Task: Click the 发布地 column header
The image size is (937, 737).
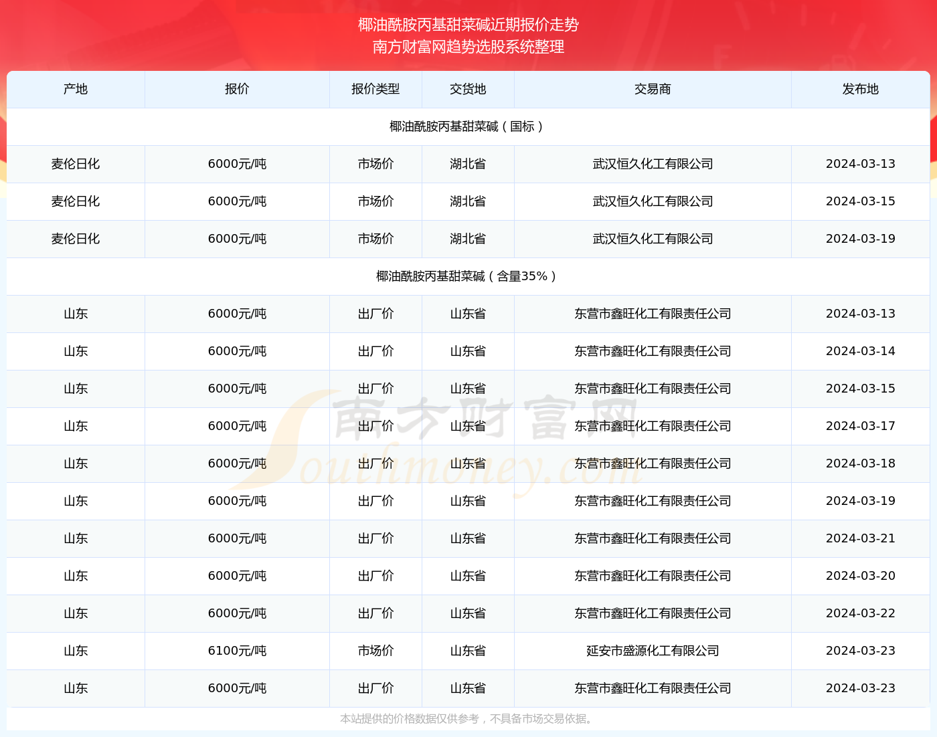Action: [x=860, y=89]
